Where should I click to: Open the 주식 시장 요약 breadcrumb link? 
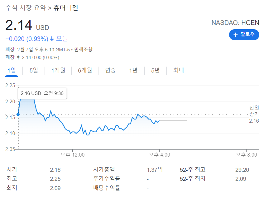pyautogui.click(x=26, y=8)
